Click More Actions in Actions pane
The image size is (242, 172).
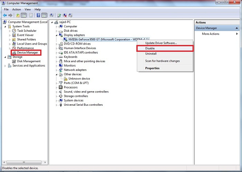[211, 34]
